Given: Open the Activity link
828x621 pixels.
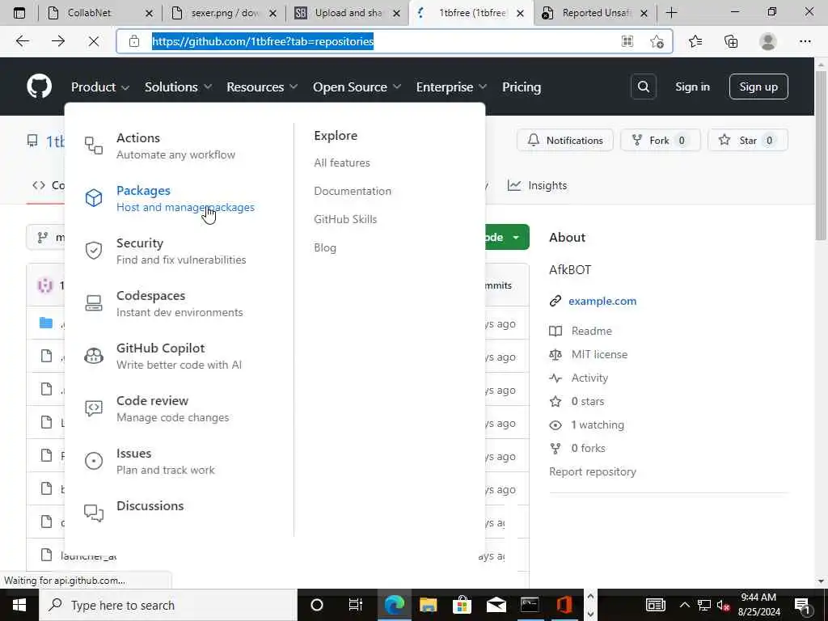Looking at the screenshot, I should click(x=589, y=378).
